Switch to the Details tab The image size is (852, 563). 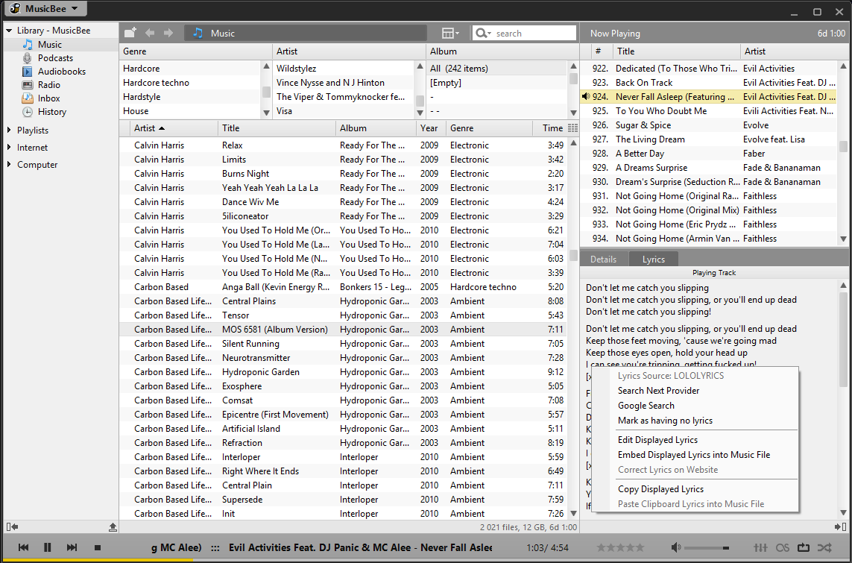tap(603, 260)
